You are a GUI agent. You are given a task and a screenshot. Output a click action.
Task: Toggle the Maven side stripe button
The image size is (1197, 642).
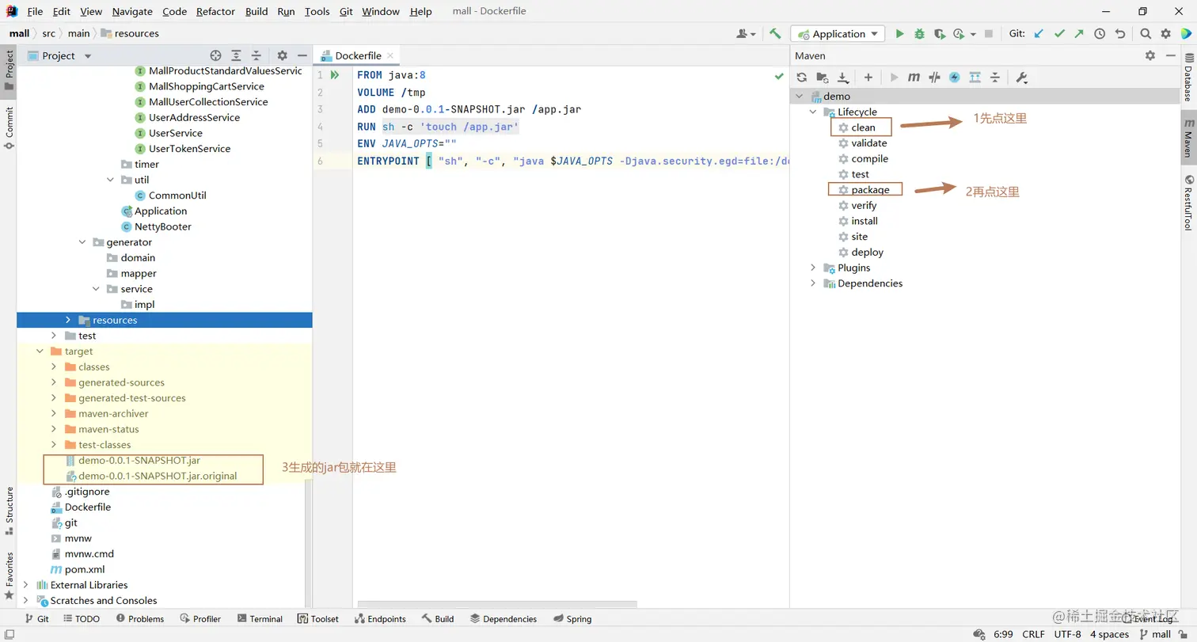click(x=1188, y=139)
